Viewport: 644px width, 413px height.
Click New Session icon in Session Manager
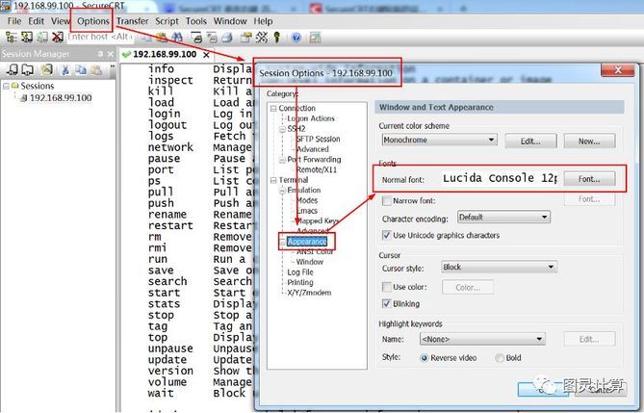click(x=46, y=70)
